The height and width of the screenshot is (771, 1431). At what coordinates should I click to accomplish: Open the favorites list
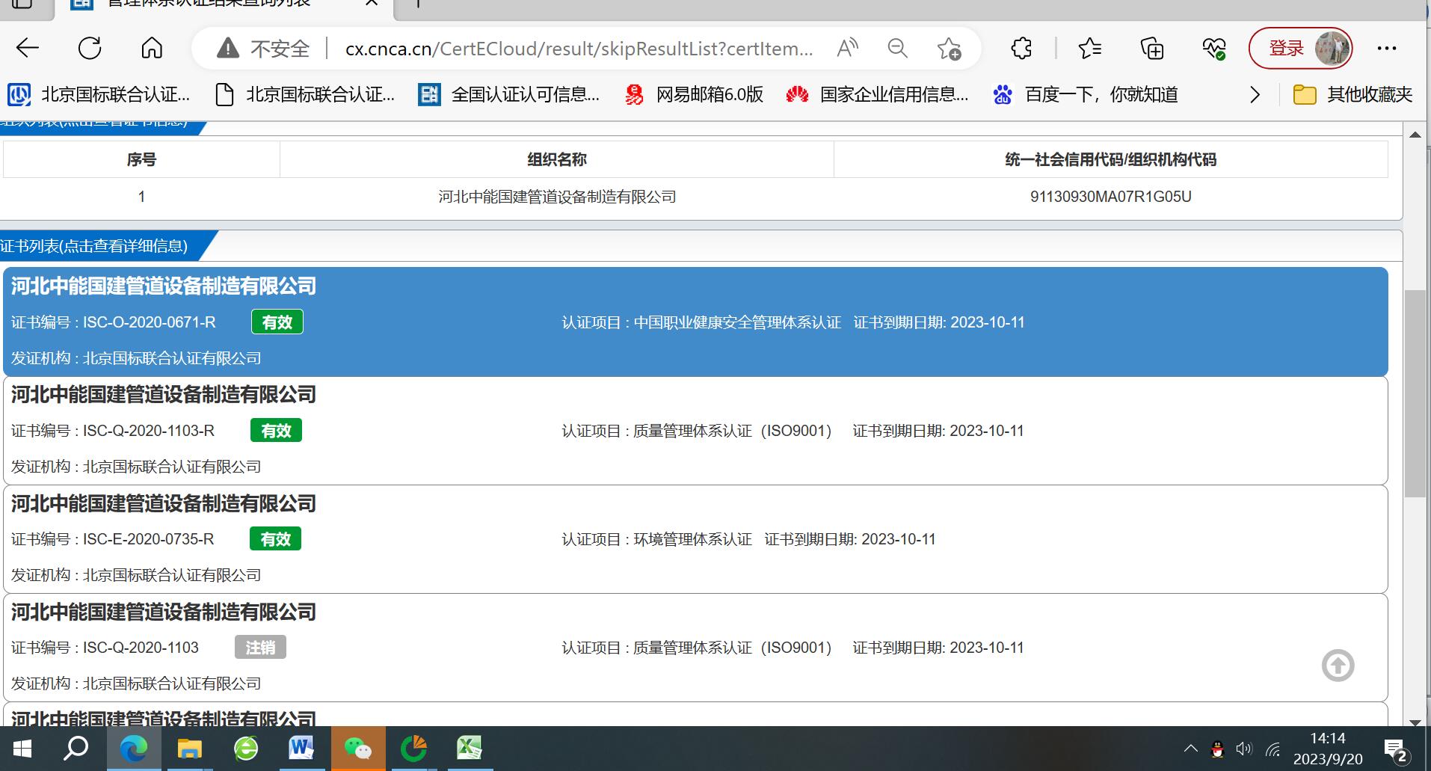1089,49
